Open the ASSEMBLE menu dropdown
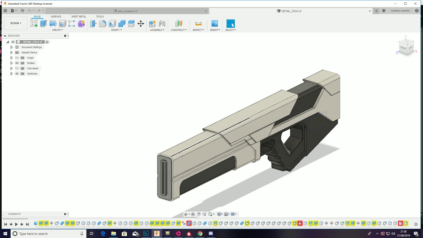This screenshot has height=238, width=423. coord(157,30)
